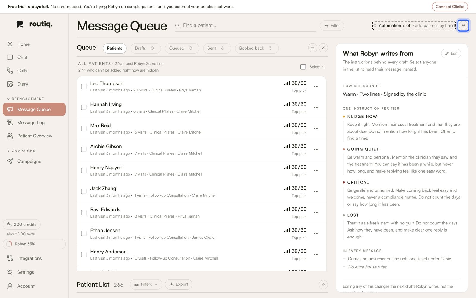Edit what Robyn writes from
The width and height of the screenshot is (476, 298).
click(451, 53)
